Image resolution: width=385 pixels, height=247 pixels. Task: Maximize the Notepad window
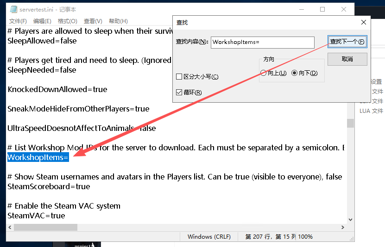[x=322, y=9]
